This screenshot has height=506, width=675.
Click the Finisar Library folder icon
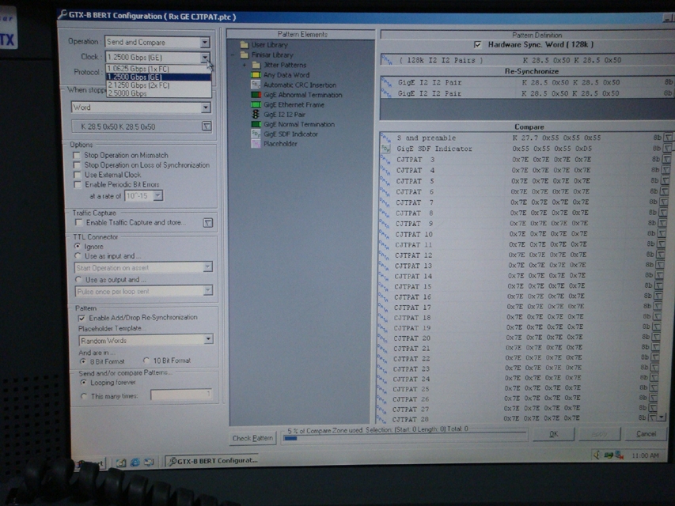coord(245,55)
